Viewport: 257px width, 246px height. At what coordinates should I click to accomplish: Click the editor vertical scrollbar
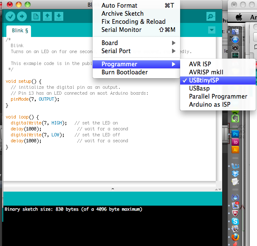click(x=219, y=109)
